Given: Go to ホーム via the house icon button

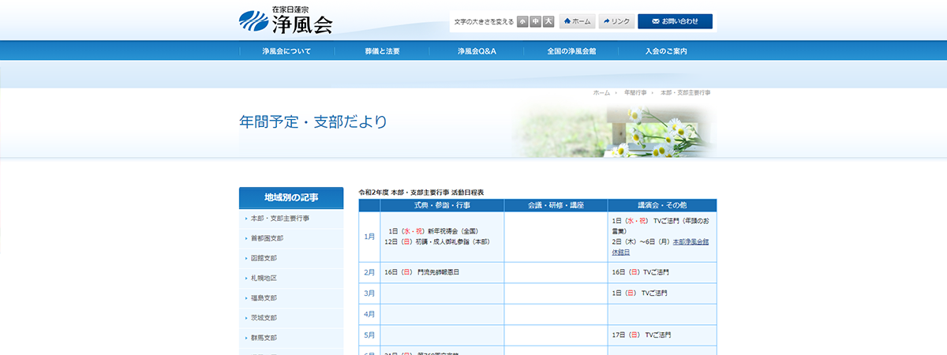Looking at the screenshot, I should point(577,21).
